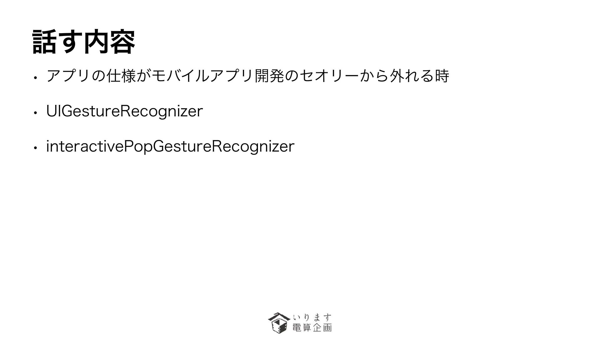Click the character 話 in the title

click(x=45, y=42)
